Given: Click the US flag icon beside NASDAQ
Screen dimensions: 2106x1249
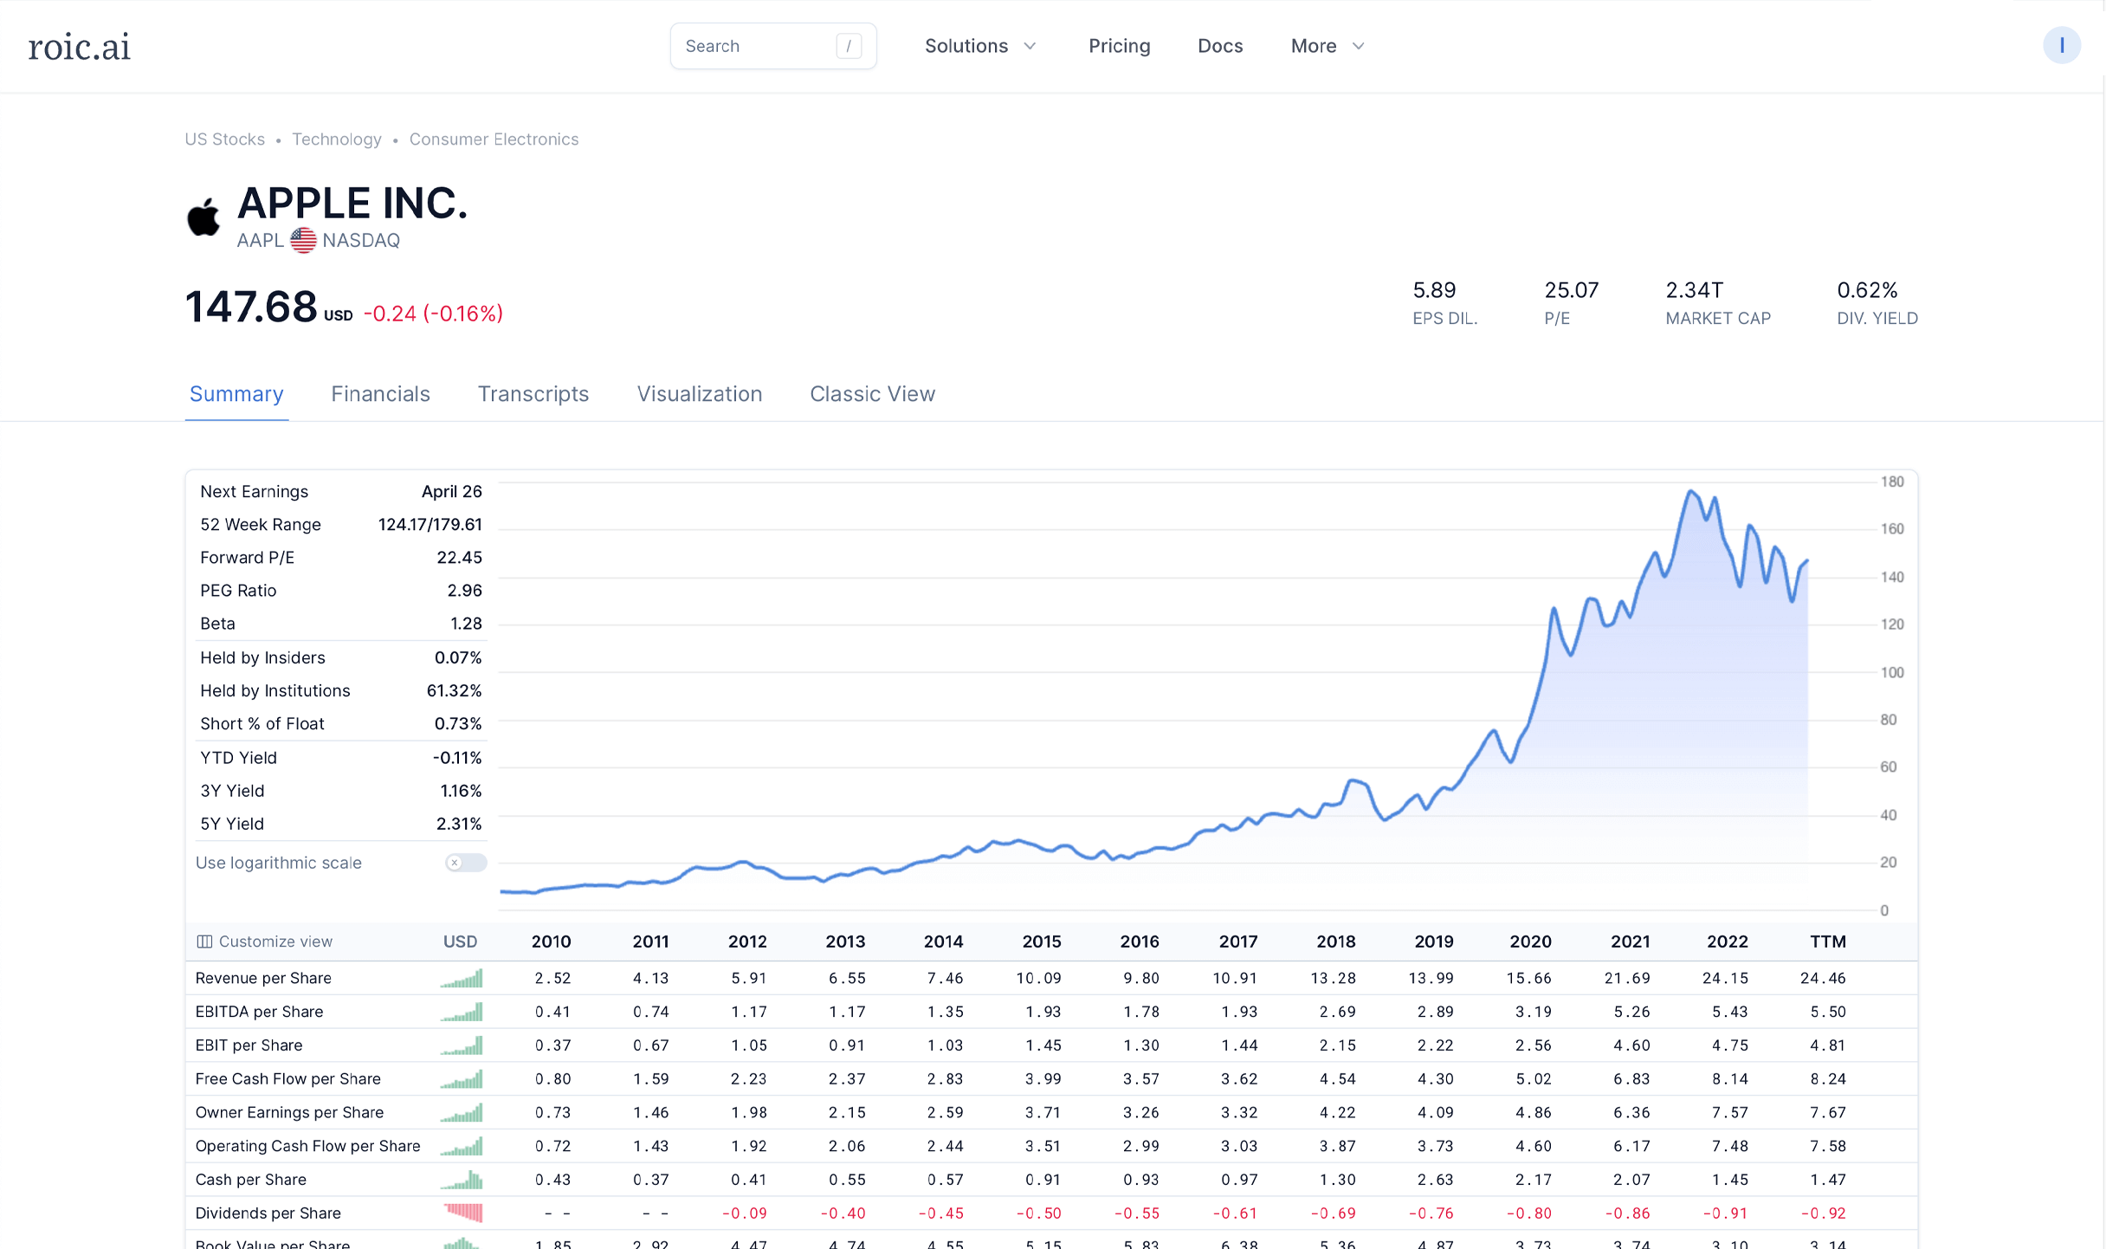Looking at the screenshot, I should click(301, 240).
